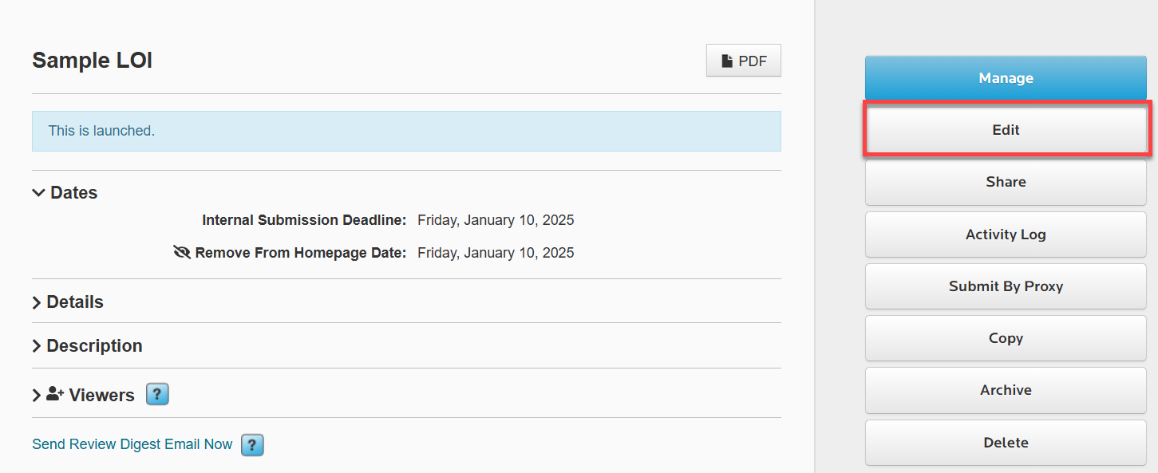Click the highlighted Edit button

point(1005,129)
